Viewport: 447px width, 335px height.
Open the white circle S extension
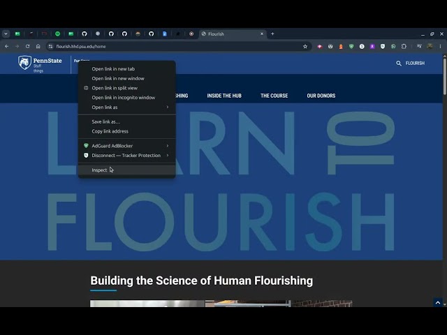tap(362, 47)
